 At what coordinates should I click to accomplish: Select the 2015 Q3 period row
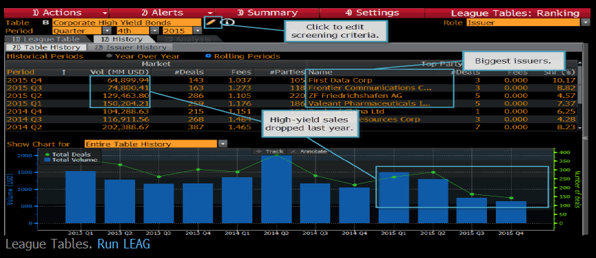[x=291, y=88]
